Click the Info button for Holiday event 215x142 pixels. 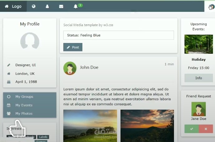coord(199,78)
